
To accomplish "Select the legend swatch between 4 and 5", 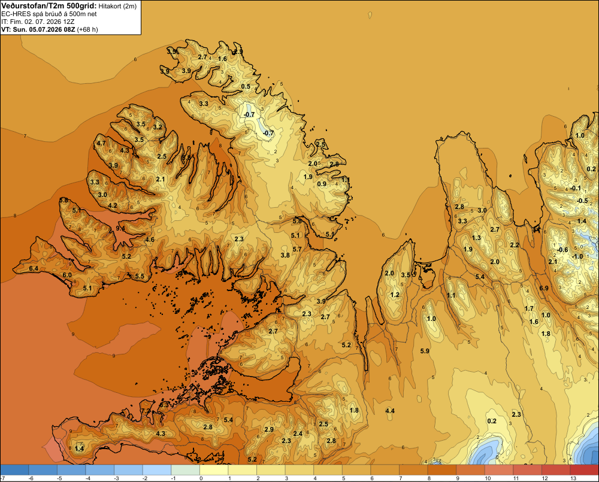I will (x=328, y=470).
